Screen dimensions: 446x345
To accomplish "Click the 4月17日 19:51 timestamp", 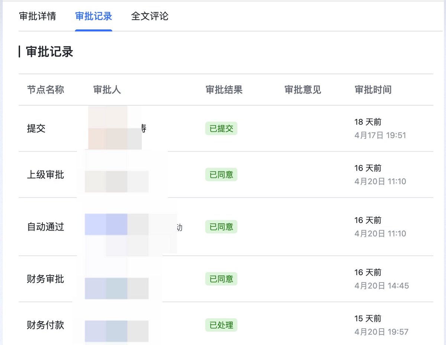I will [380, 135].
